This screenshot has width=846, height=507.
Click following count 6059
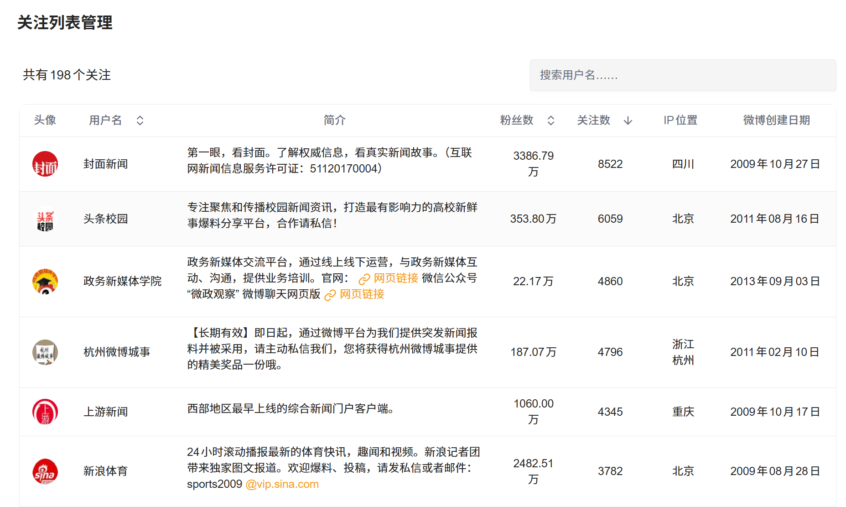coord(610,219)
